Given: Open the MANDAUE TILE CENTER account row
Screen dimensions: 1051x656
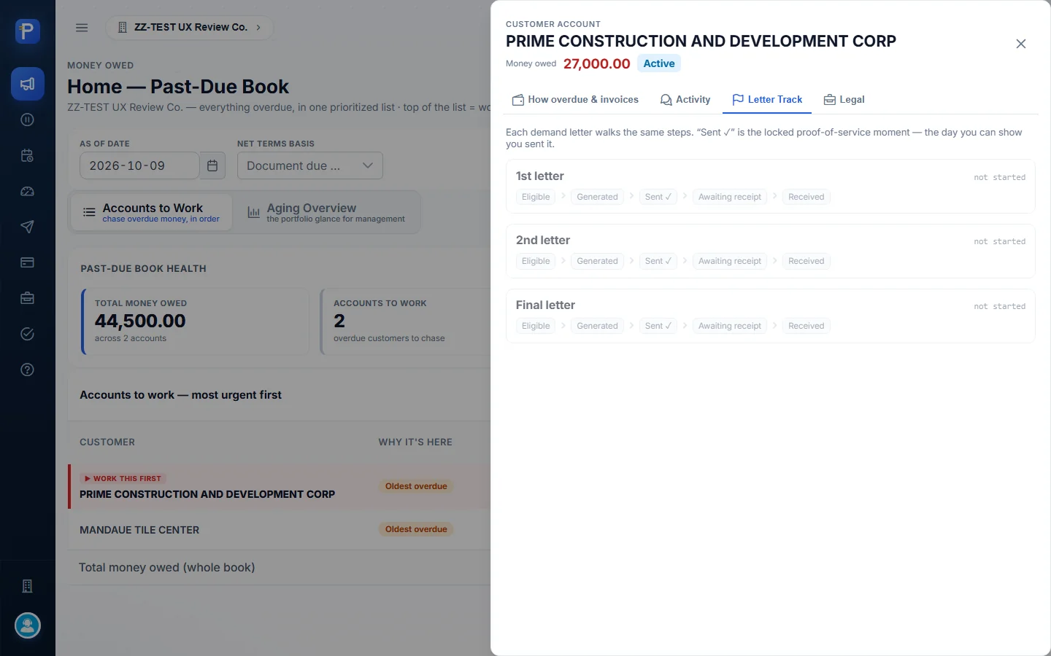Looking at the screenshot, I should coord(280,530).
